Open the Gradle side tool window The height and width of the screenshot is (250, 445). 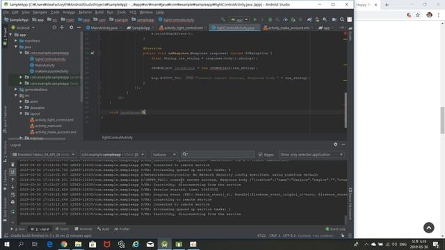click(350, 35)
